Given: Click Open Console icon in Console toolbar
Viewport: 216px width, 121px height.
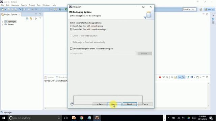Looking at the screenshot, I should pyautogui.click(x=197, y=77).
